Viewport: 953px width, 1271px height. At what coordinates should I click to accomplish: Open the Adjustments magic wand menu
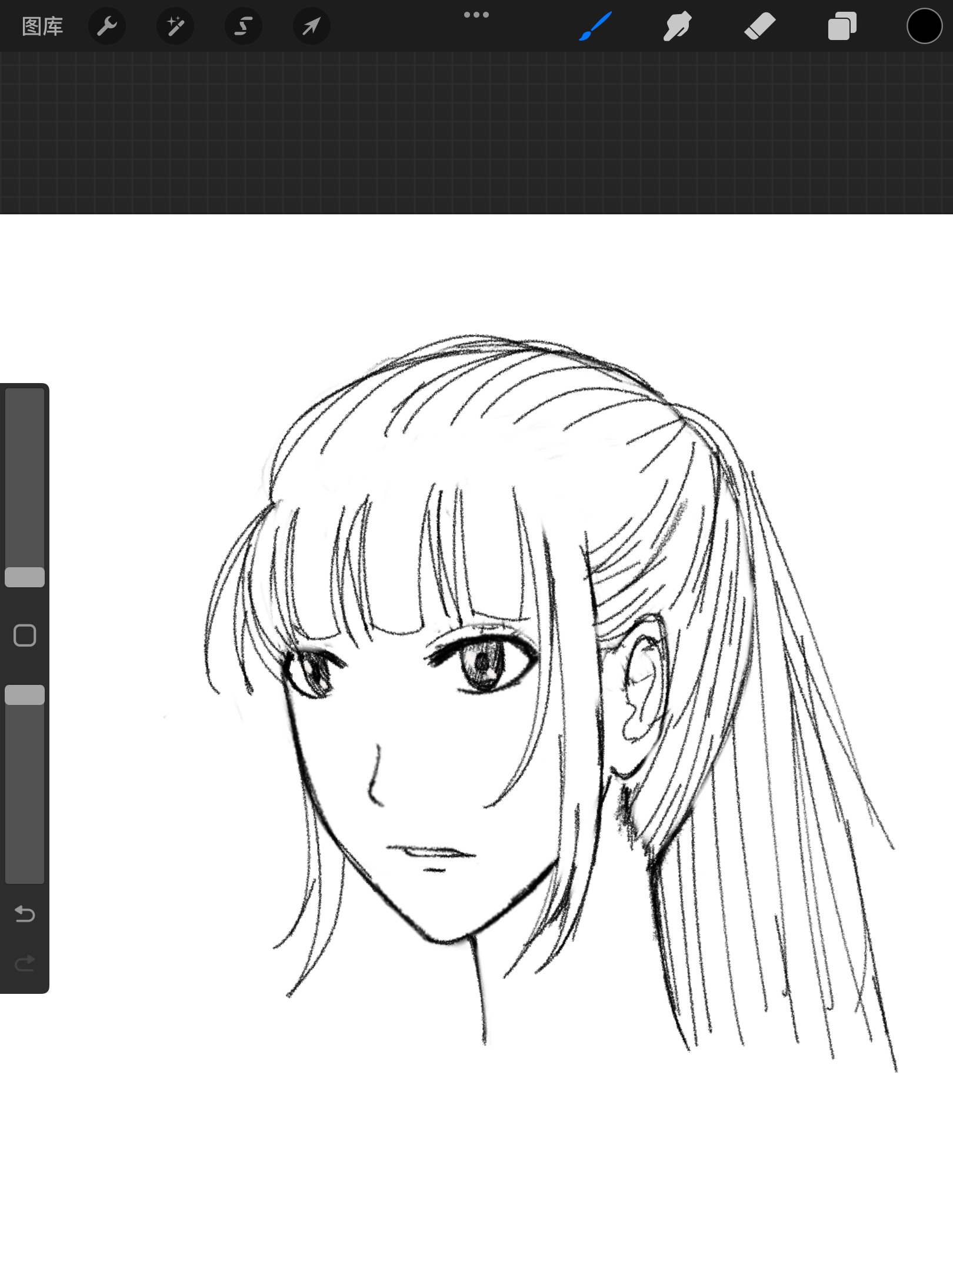click(175, 26)
